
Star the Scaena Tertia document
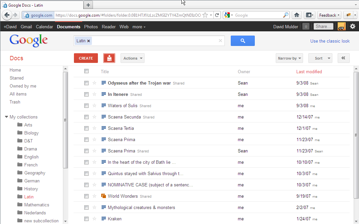[x=94, y=128]
